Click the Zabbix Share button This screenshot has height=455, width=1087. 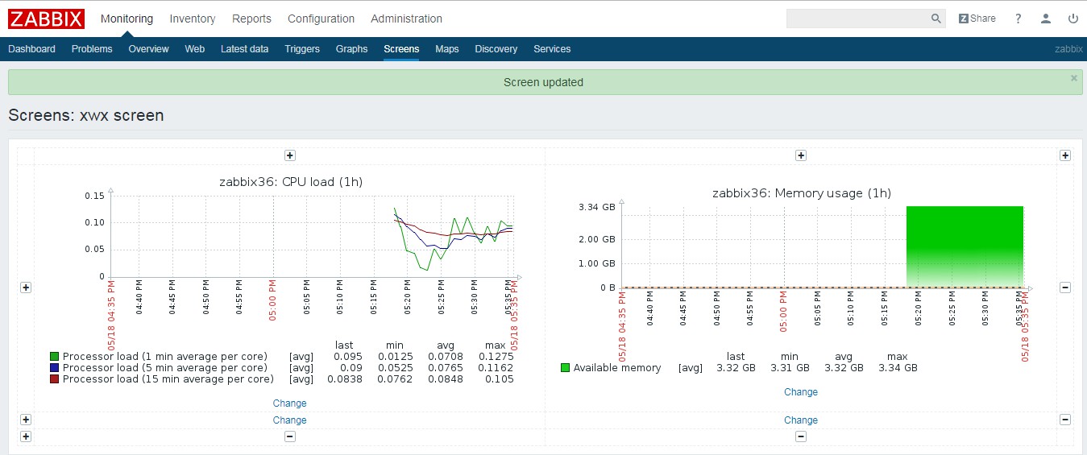977,19
